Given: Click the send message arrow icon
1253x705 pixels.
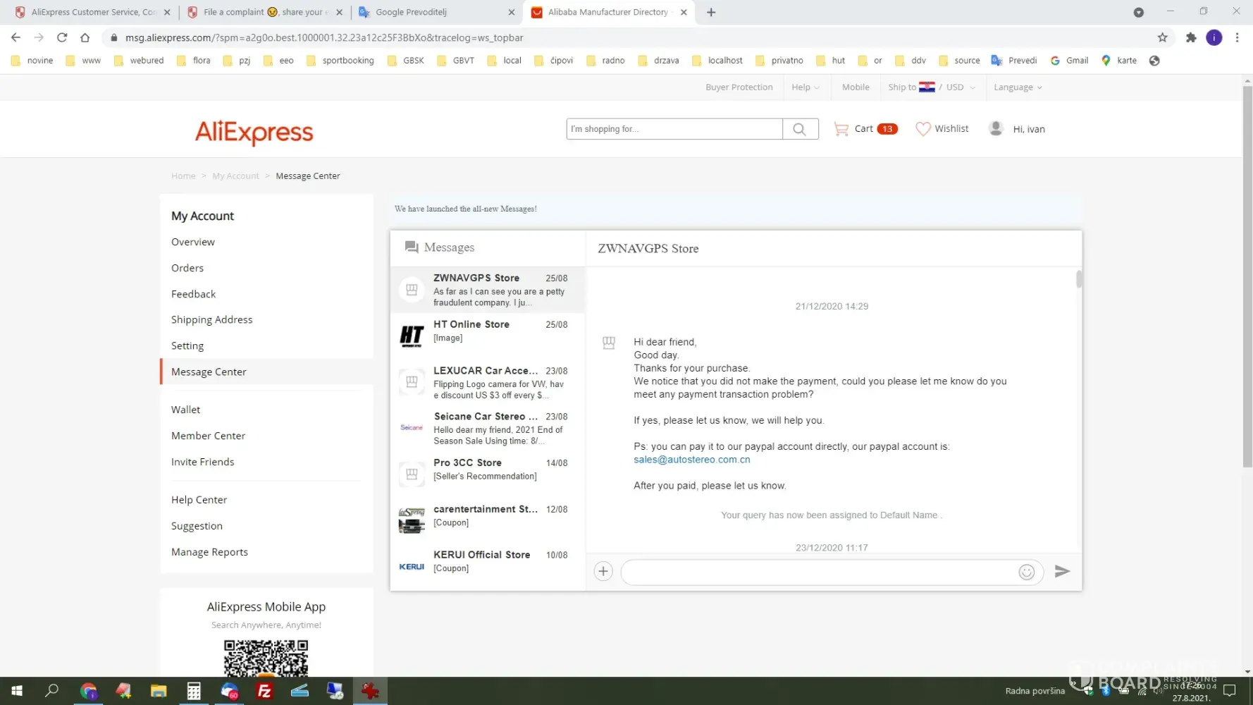Looking at the screenshot, I should (1062, 571).
